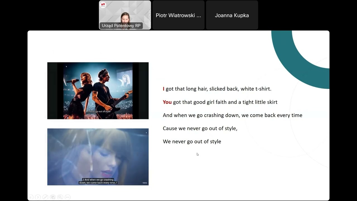Select the Joanna Kupka participant tile
The image size is (357, 201).
pos(232,15)
